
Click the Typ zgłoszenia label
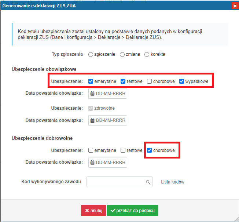(x=67, y=54)
